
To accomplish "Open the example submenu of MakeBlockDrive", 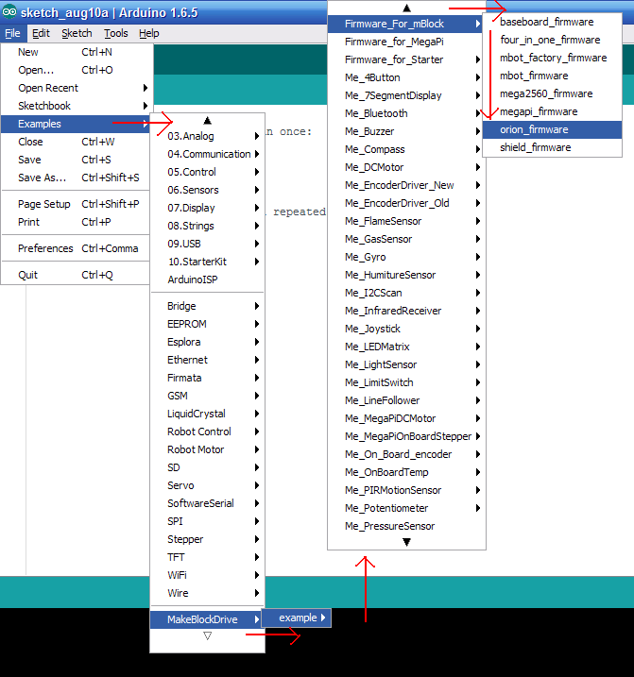I will coord(297,618).
